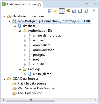The image size is (99, 104).
Task: Click the horizontal scrollbar thumb
Action: (x=31, y=100)
